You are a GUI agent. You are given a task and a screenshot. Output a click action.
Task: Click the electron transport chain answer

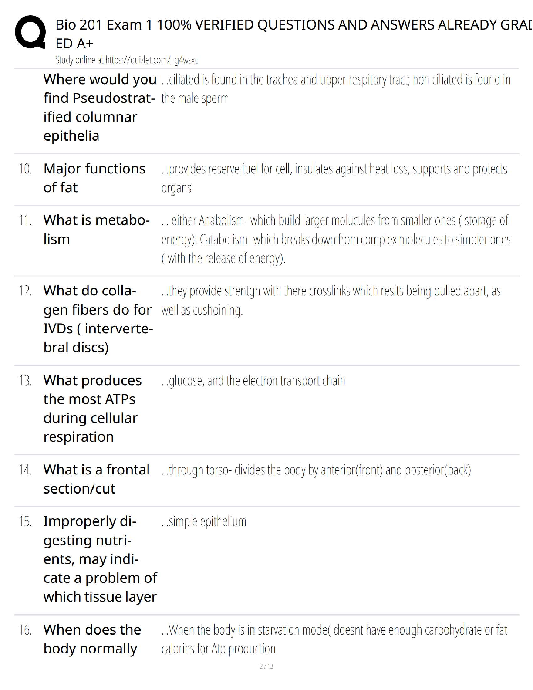pos(253,381)
